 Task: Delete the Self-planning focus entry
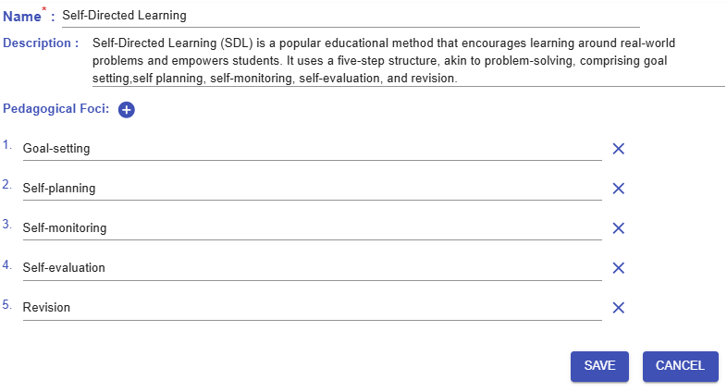619,189
